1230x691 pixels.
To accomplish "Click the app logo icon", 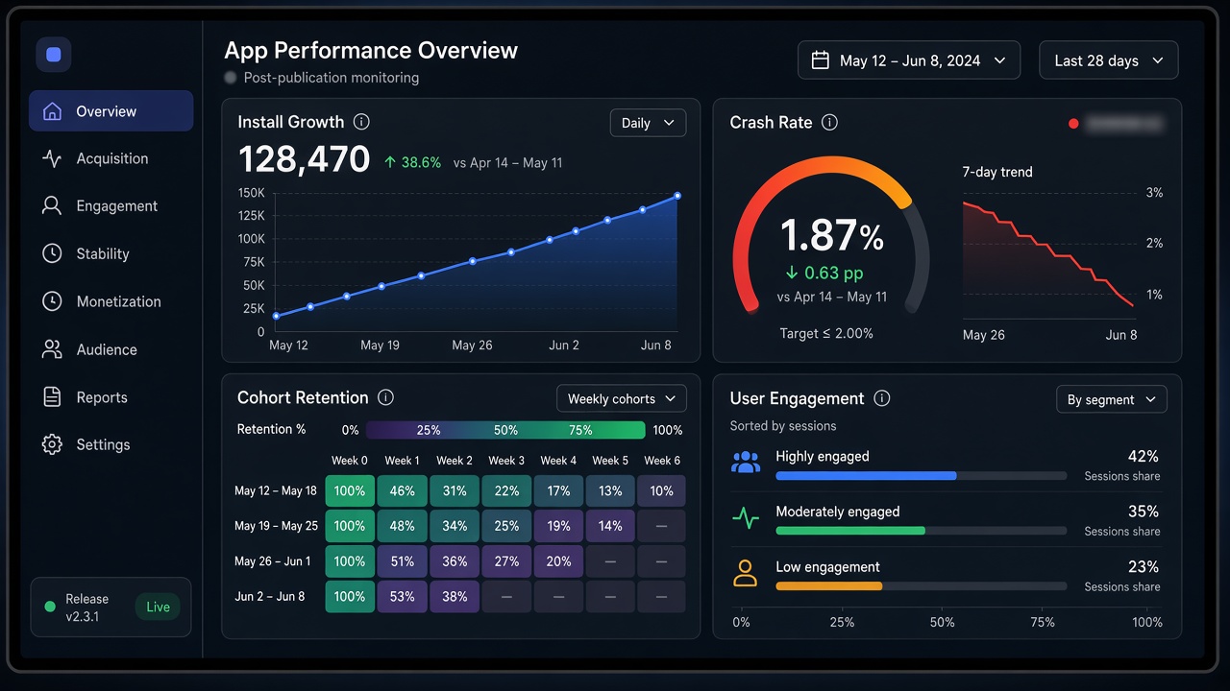I will click(x=54, y=55).
